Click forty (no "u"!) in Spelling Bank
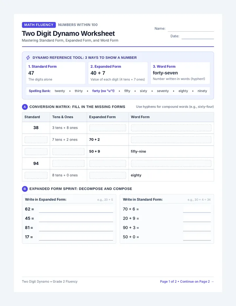The image size is (236, 306). point(103,91)
